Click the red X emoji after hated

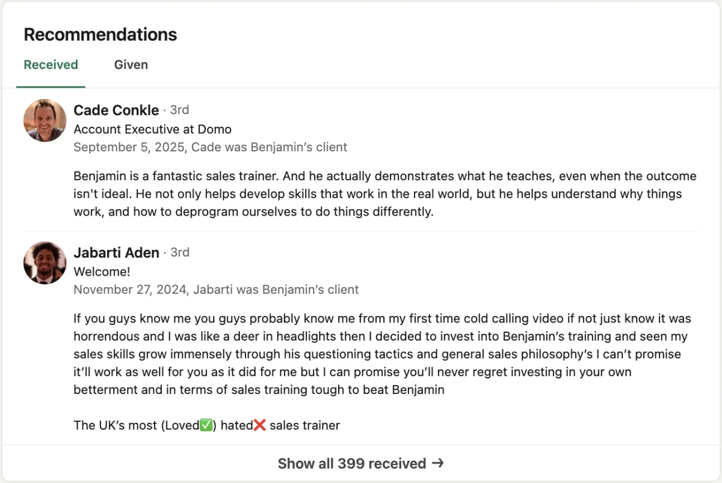click(259, 425)
